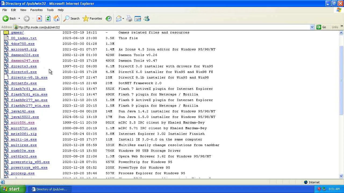
Task: Click the Forward arrow button
Action: (x=26, y=18)
